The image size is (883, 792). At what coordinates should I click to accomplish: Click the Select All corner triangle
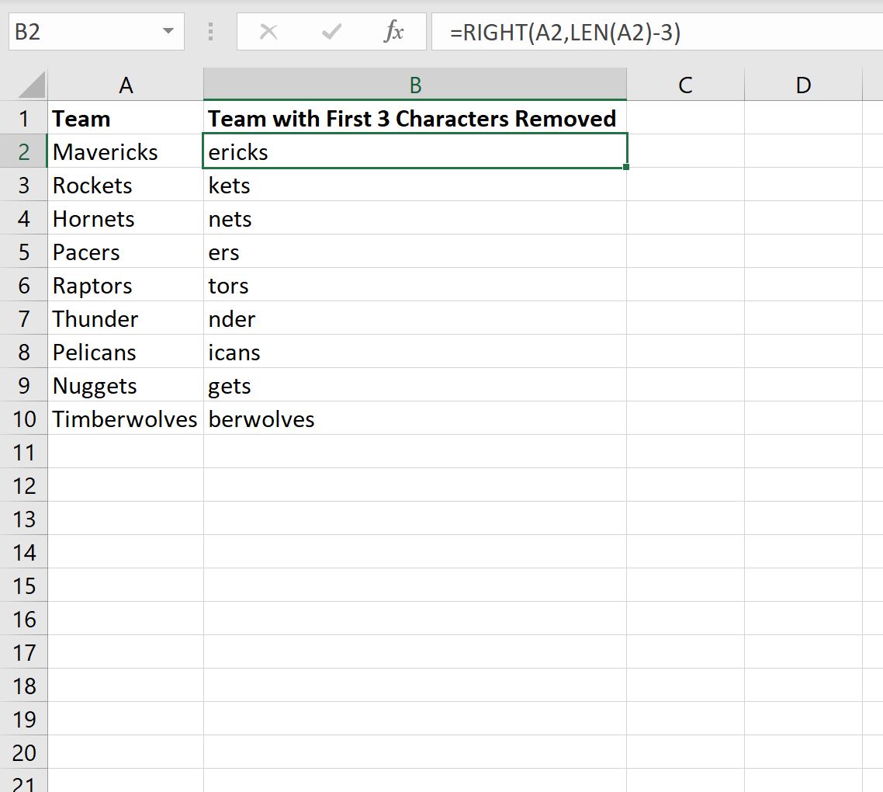[x=31, y=85]
